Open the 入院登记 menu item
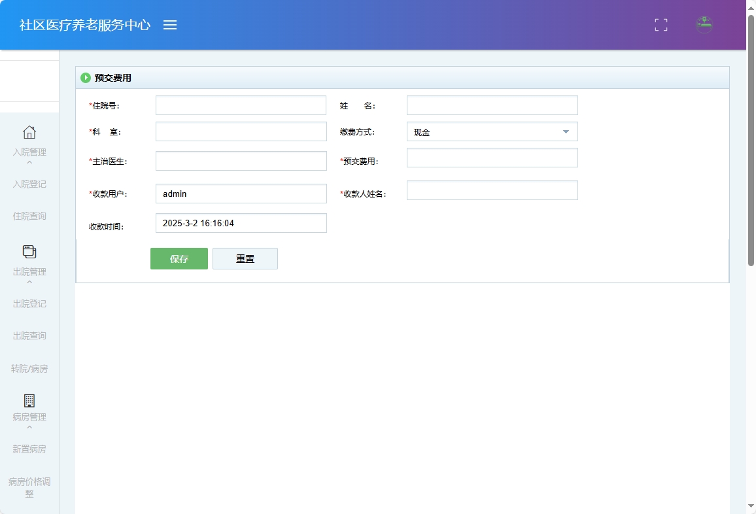756x514 pixels. 29,183
